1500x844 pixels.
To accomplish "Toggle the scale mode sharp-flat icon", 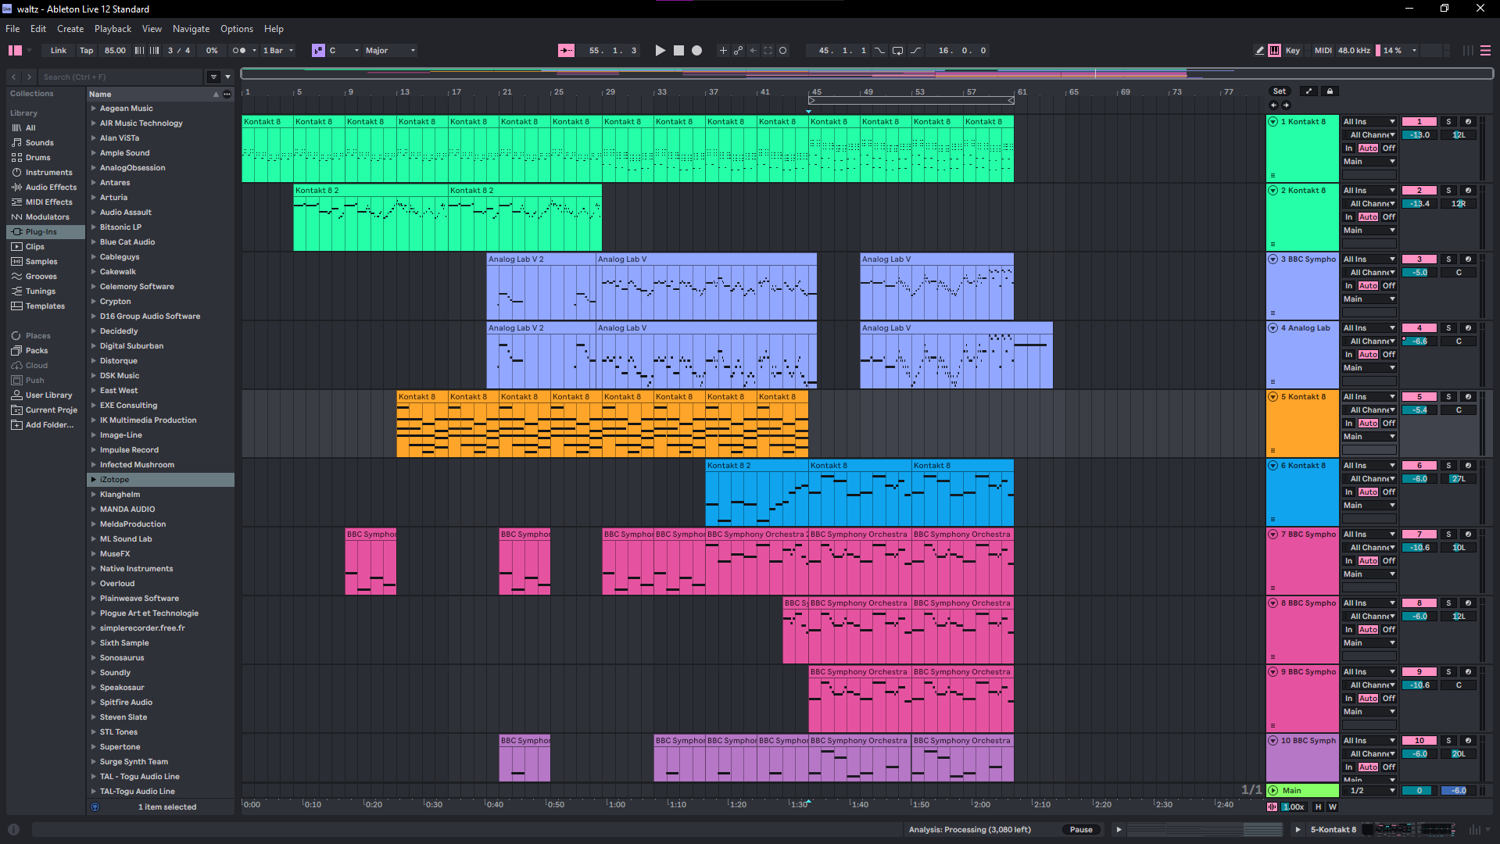I will pos(318,51).
